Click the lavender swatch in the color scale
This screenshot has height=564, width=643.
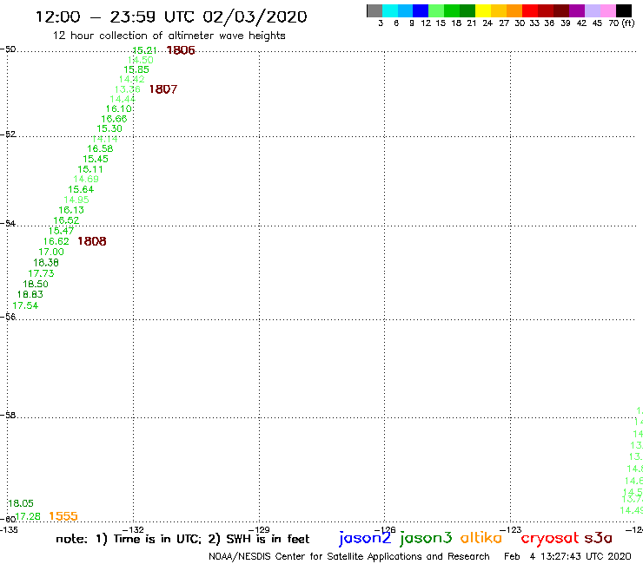(593, 11)
